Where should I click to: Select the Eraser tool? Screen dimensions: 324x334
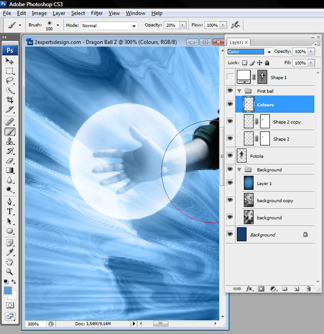coord(10,161)
